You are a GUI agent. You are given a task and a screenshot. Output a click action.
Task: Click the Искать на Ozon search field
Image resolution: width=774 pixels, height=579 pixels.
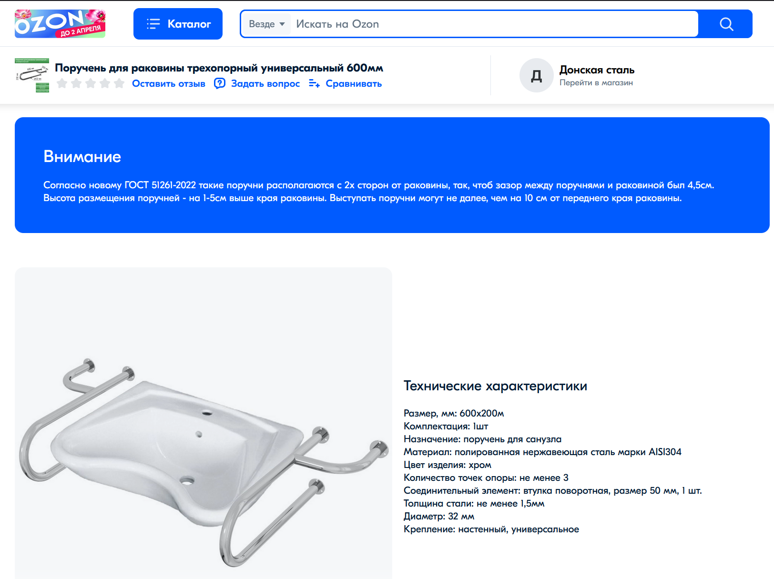click(x=494, y=24)
